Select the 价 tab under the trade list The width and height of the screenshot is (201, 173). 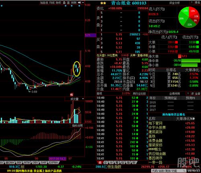106,163
